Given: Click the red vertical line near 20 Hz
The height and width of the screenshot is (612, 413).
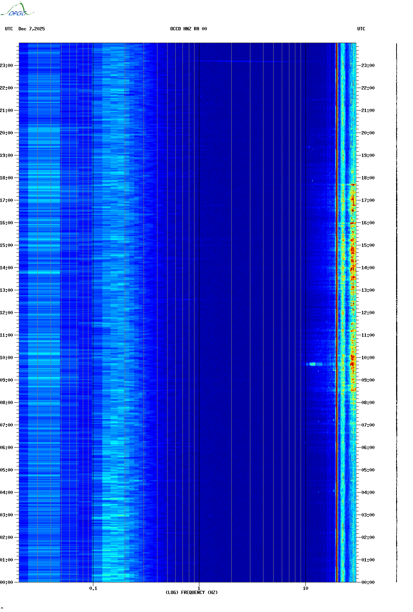Looking at the screenshot, I should coord(337,312).
